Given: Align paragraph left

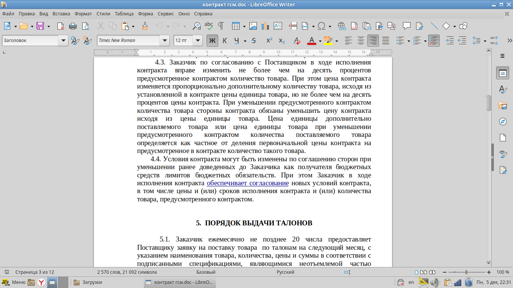Looking at the screenshot, I should (x=349, y=40).
